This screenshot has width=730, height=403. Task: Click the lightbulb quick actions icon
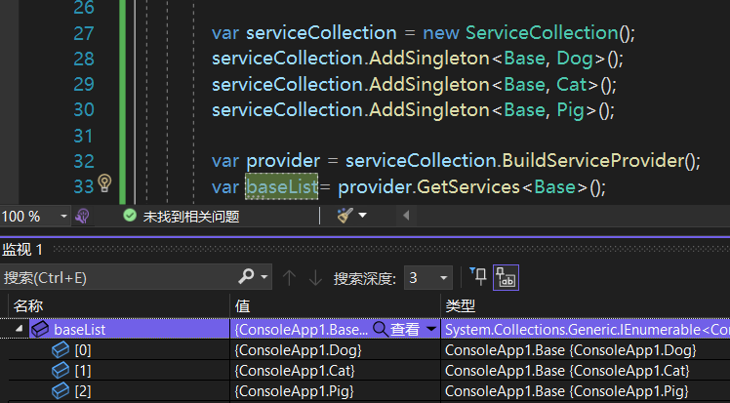click(104, 182)
